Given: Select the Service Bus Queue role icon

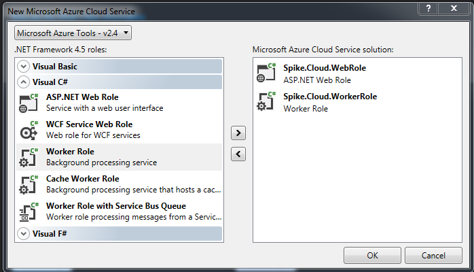Looking at the screenshot, I should [29, 211].
